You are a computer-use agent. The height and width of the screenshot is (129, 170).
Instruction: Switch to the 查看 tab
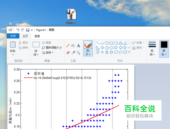tap(37, 36)
